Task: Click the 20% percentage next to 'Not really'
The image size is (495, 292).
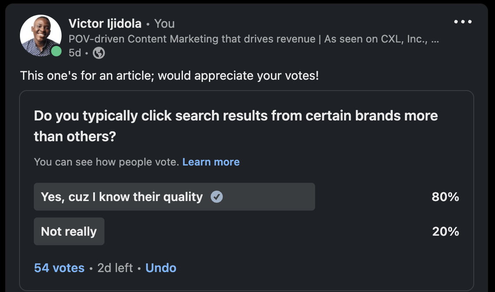Action: point(445,231)
